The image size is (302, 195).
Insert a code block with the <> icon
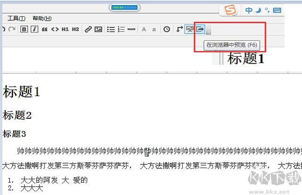[55, 29]
